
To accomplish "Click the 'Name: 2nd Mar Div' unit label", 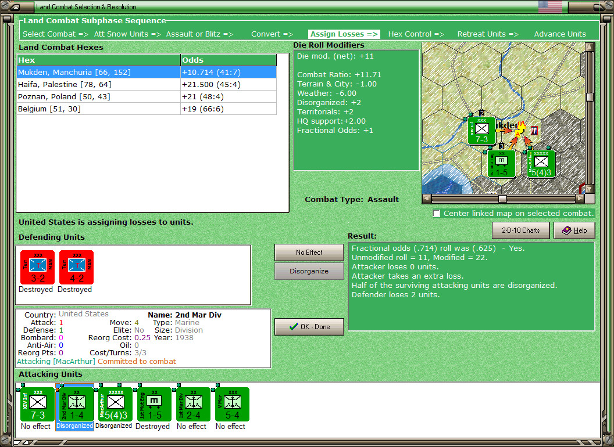I will [184, 315].
